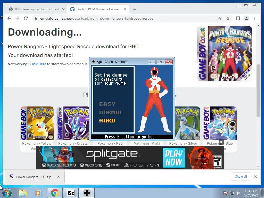The image size is (264, 198).
Task: Expand the download item options chevron
Action: 59,177
